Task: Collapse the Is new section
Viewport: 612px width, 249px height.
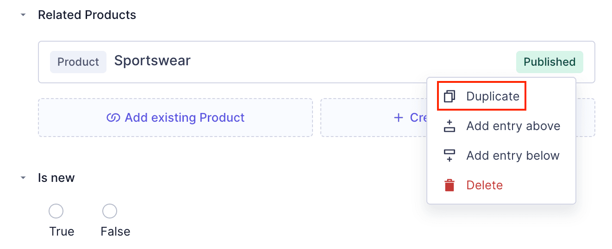Action: [23, 178]
